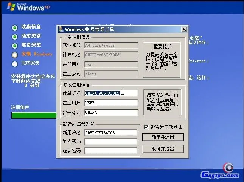
Task: Click the 新用户名 label text
Action: [71, 132]
